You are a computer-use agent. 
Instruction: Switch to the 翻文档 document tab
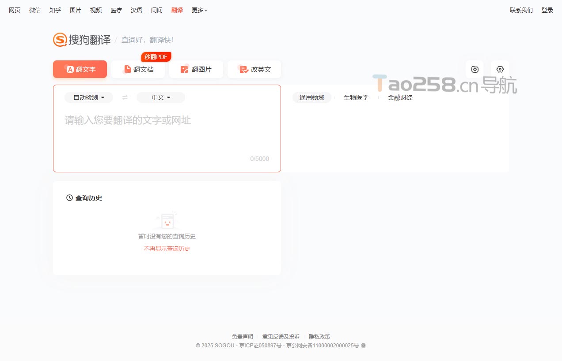pyautogui.click(x=138, y=69)
